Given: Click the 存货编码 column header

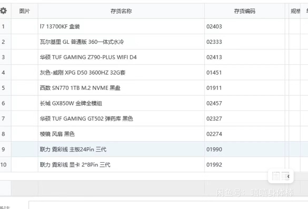Looking at the screenshot, I should 245,11.
